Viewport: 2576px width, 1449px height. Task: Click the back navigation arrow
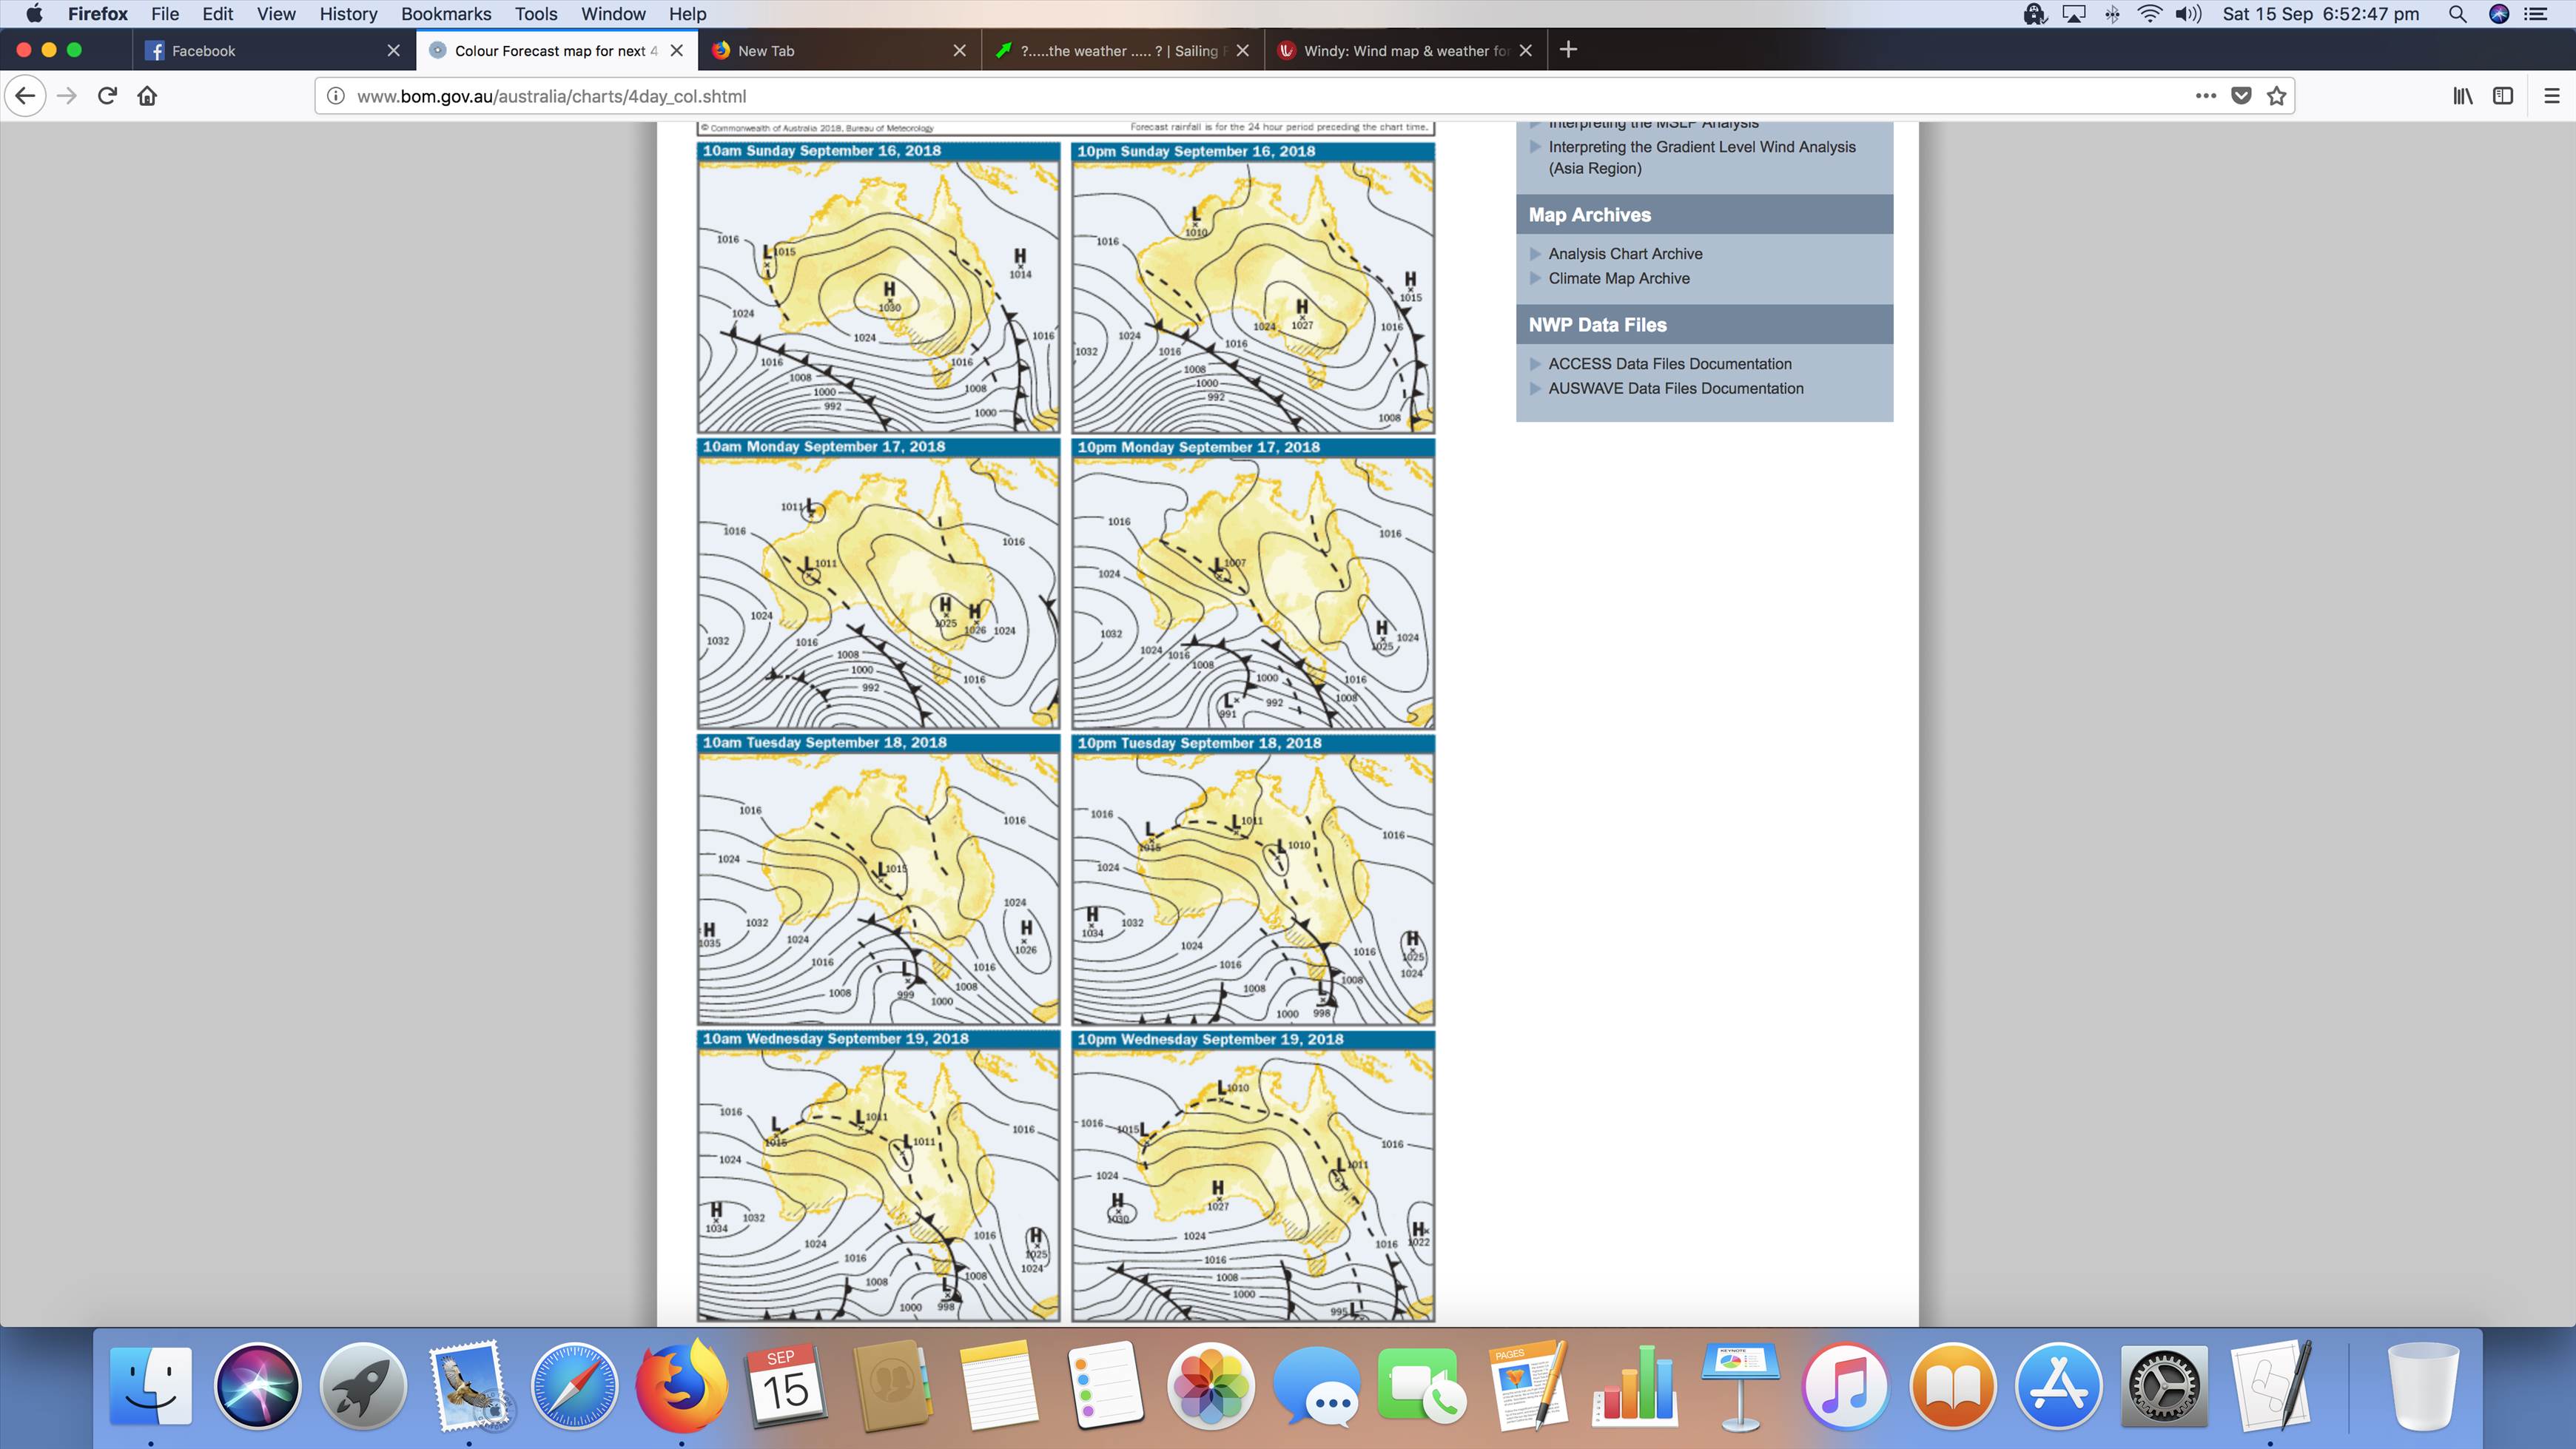click(x=26, y=96)
